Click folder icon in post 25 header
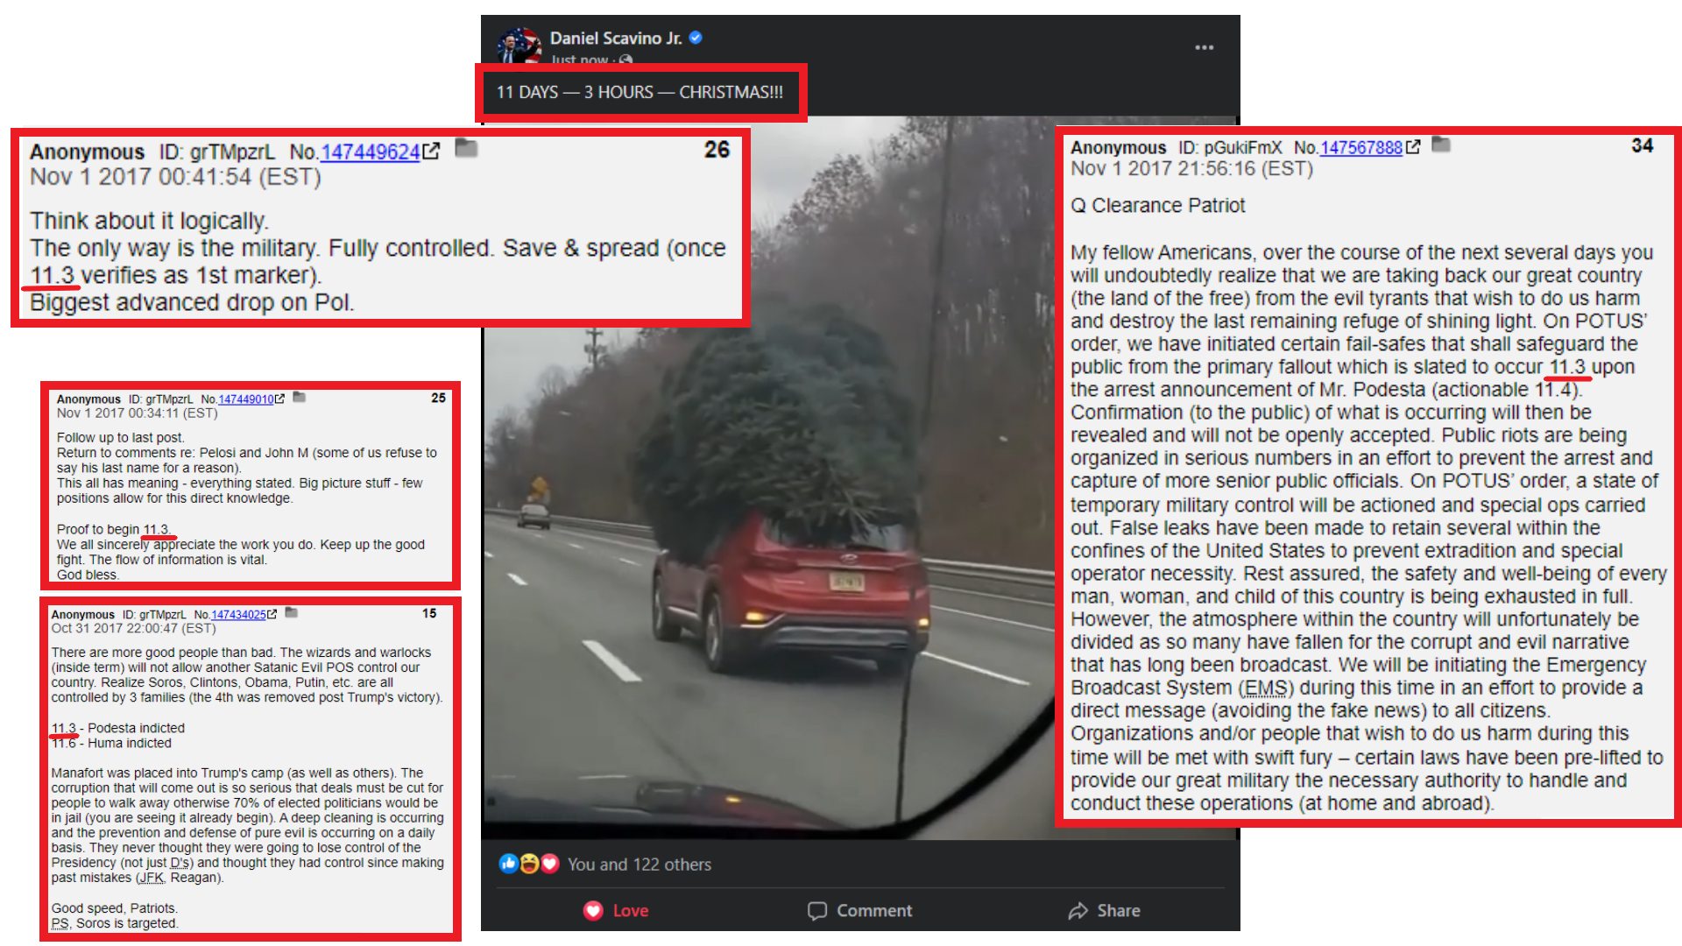 coord(299,397)
